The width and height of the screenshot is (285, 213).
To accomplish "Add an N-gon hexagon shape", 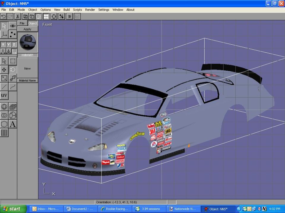I will click(4, 124).
